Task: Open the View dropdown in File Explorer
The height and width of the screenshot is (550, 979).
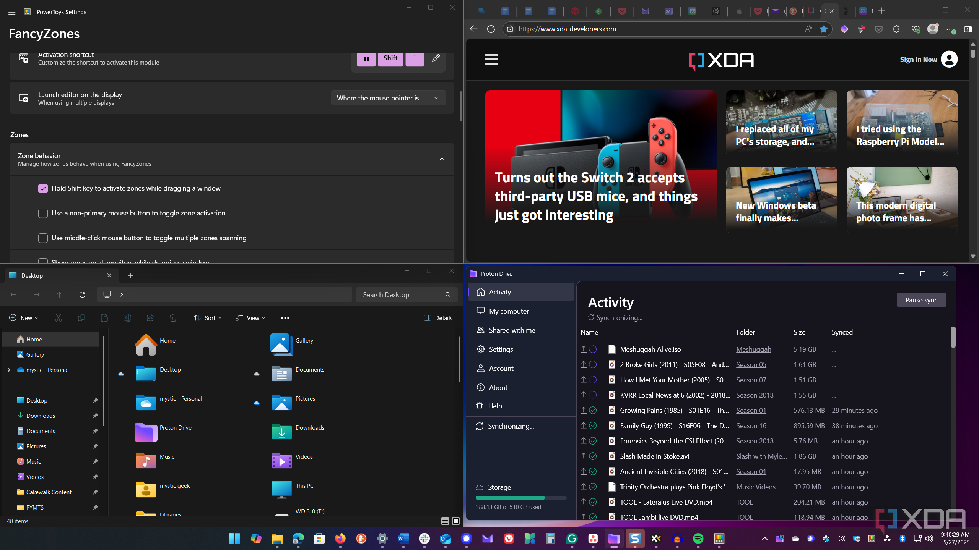Action: point(250,318)
